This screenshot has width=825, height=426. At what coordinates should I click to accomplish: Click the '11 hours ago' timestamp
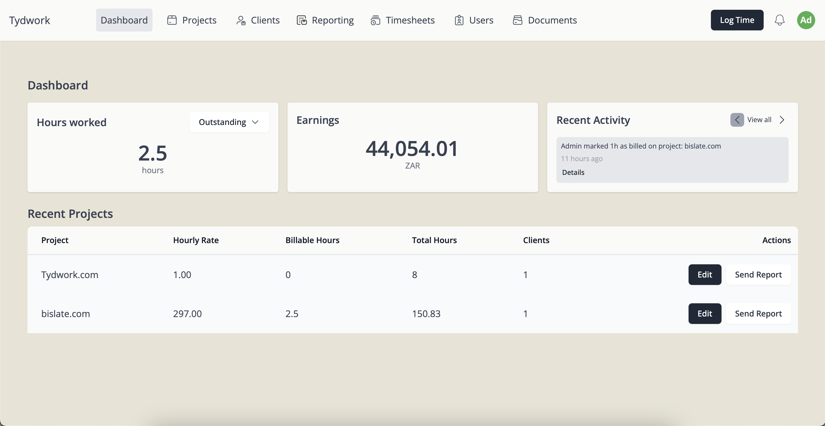(x=582, y=159)
